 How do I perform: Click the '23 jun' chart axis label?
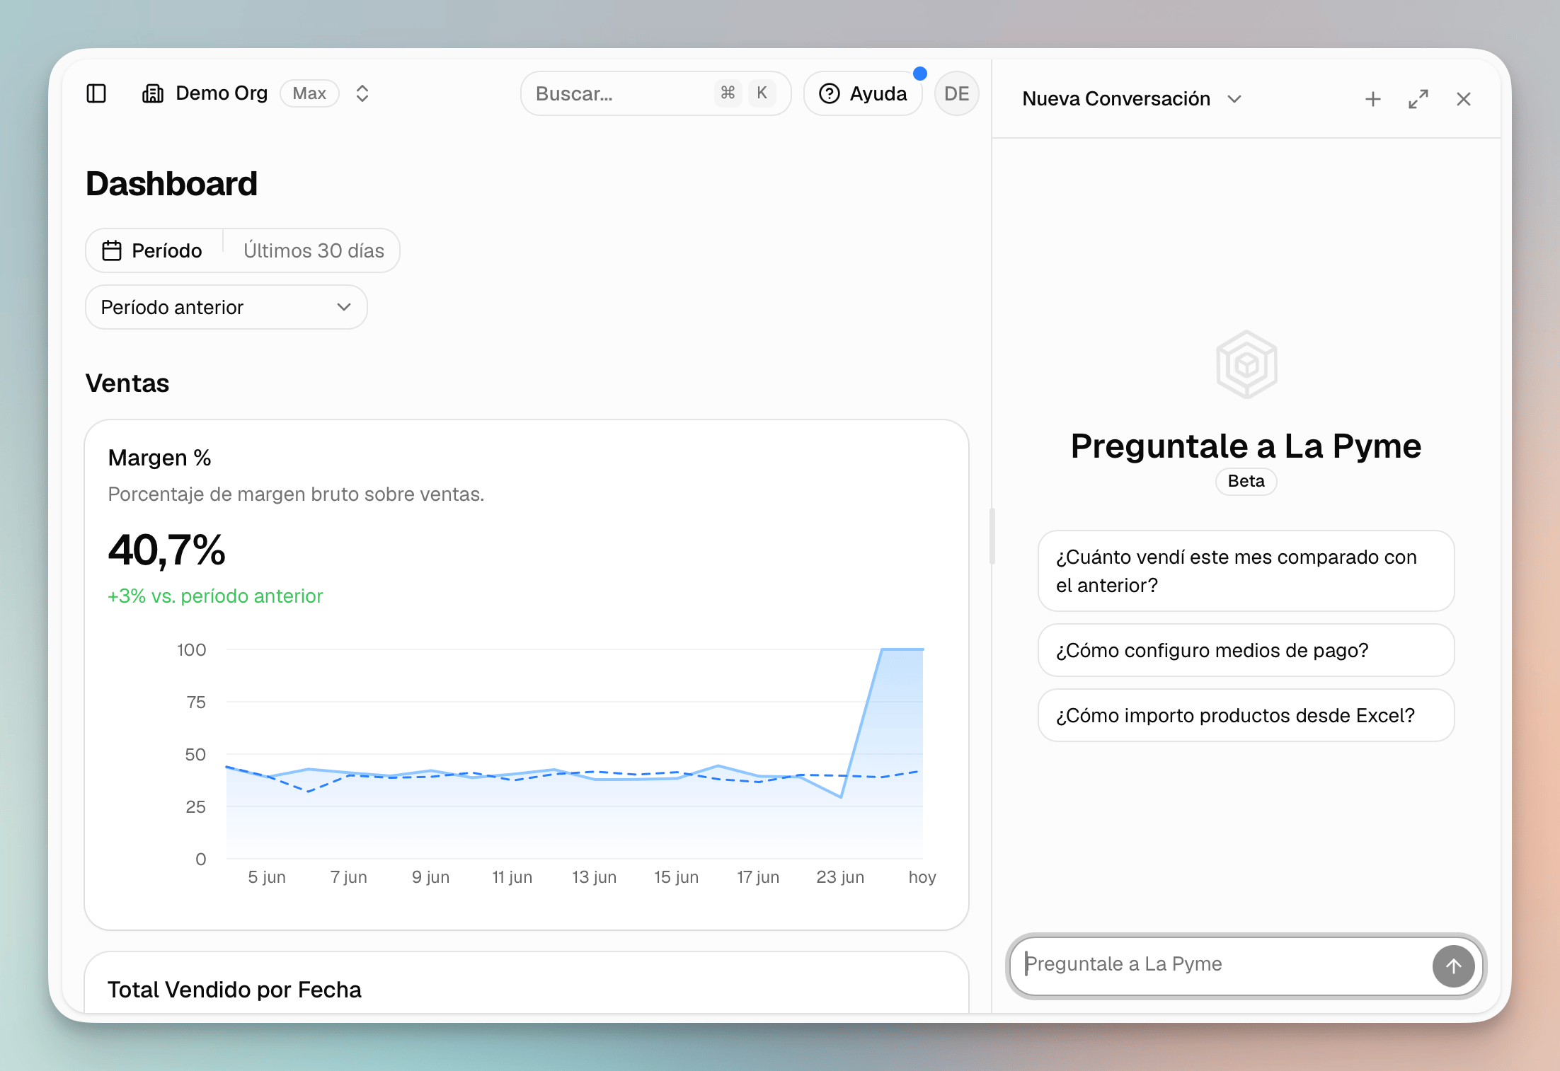click(840, 876)
